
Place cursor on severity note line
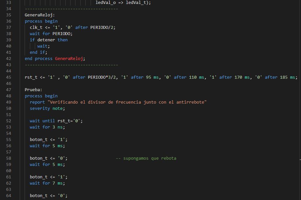(x=47, y=108)
